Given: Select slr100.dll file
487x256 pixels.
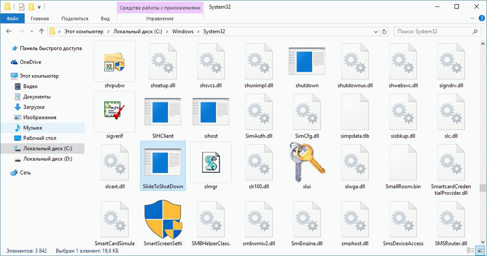Looking at the screenshot, I should point(259,163).
